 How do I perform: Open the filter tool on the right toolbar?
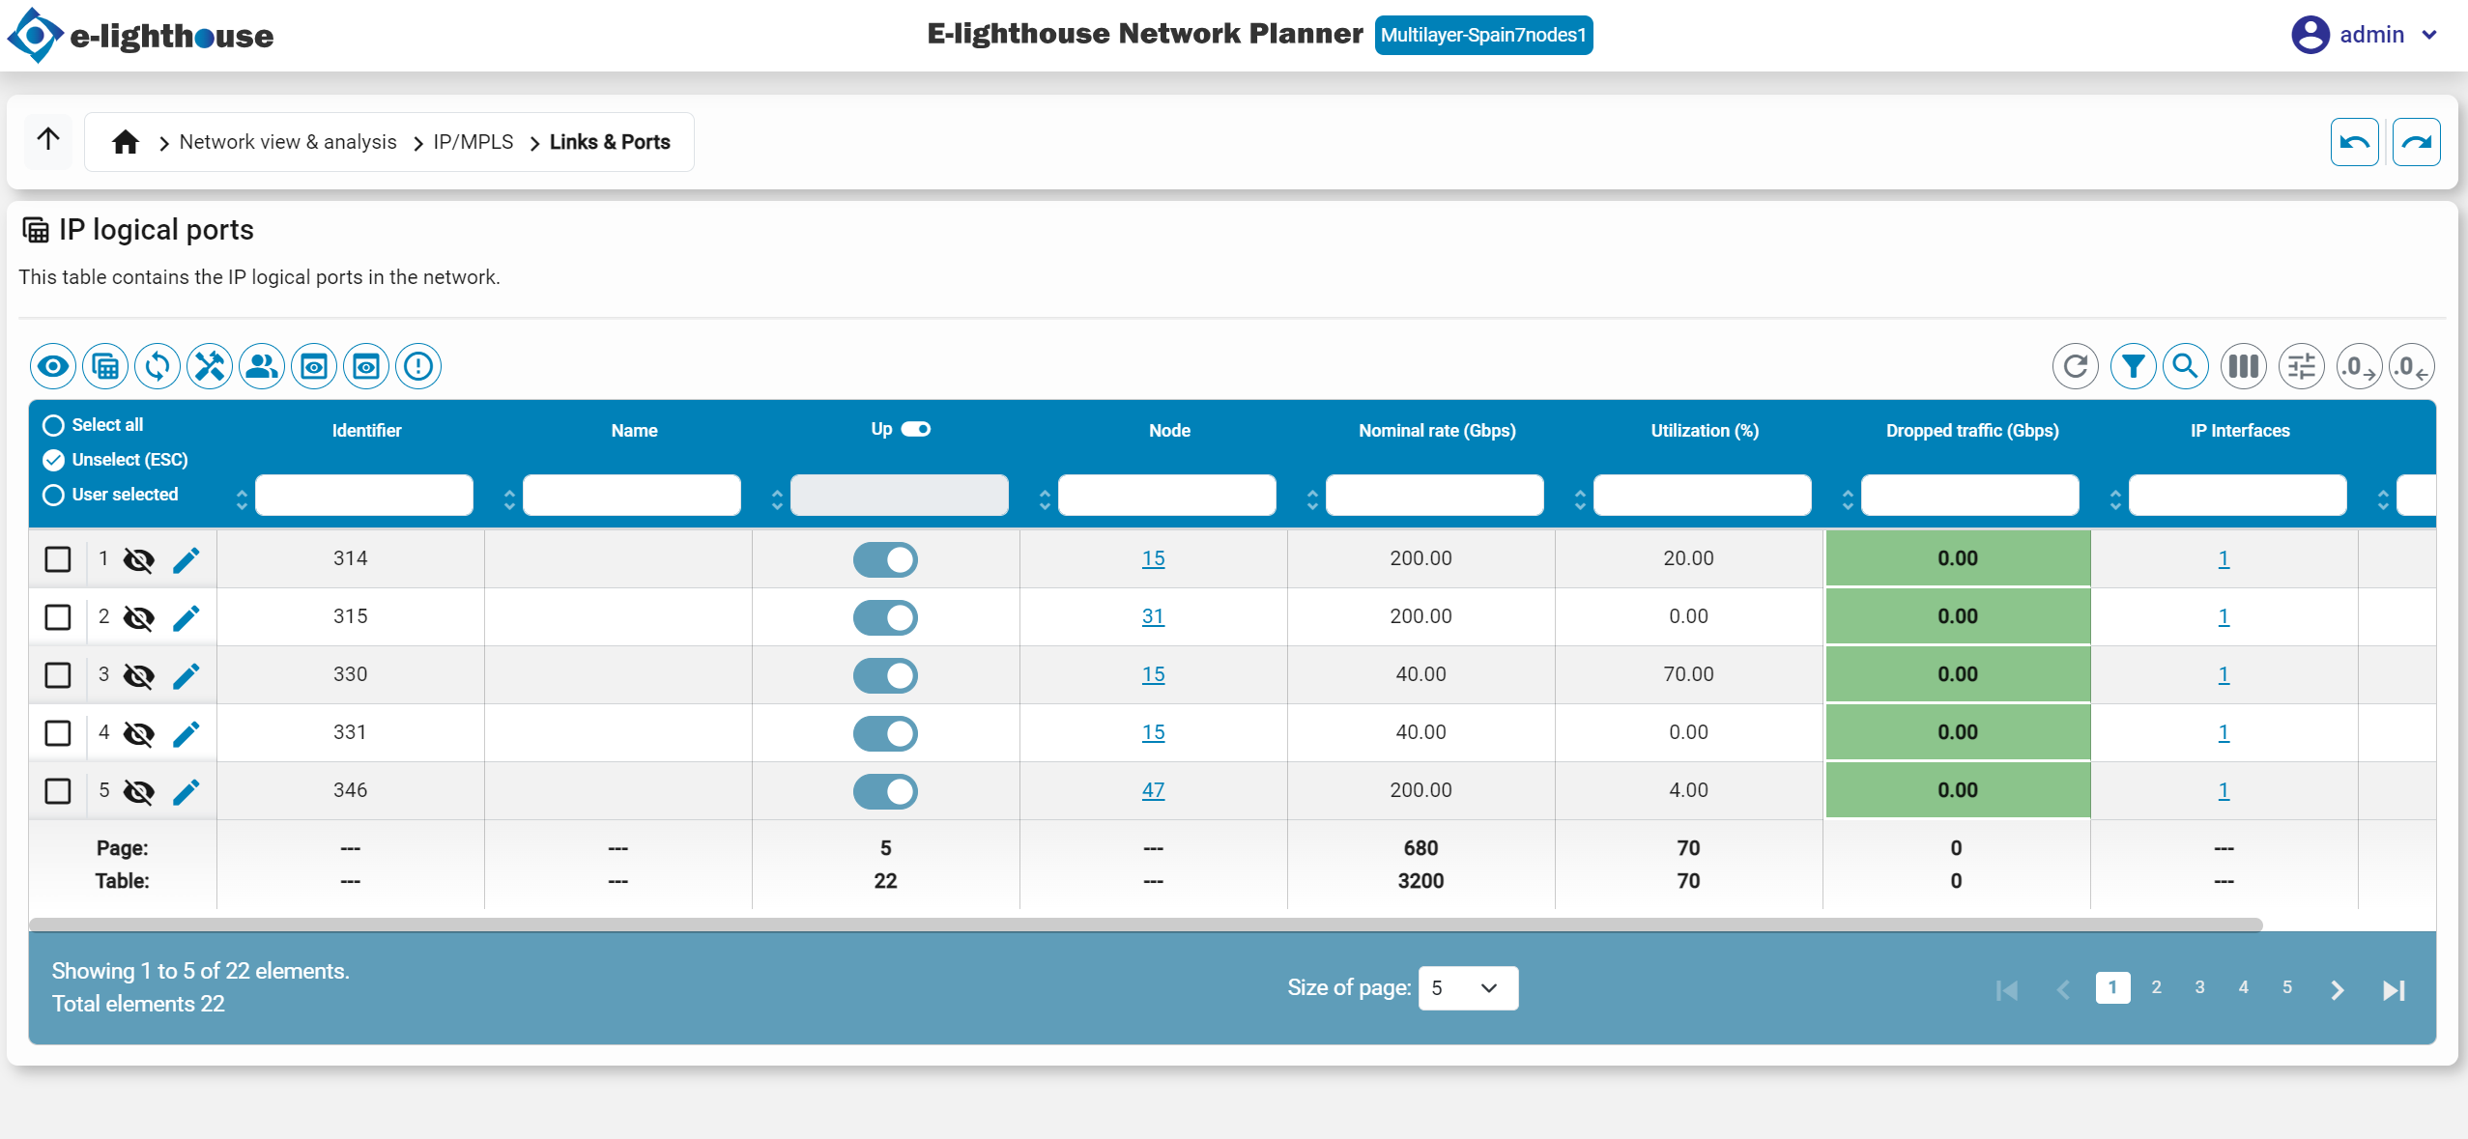point(2135,366)
